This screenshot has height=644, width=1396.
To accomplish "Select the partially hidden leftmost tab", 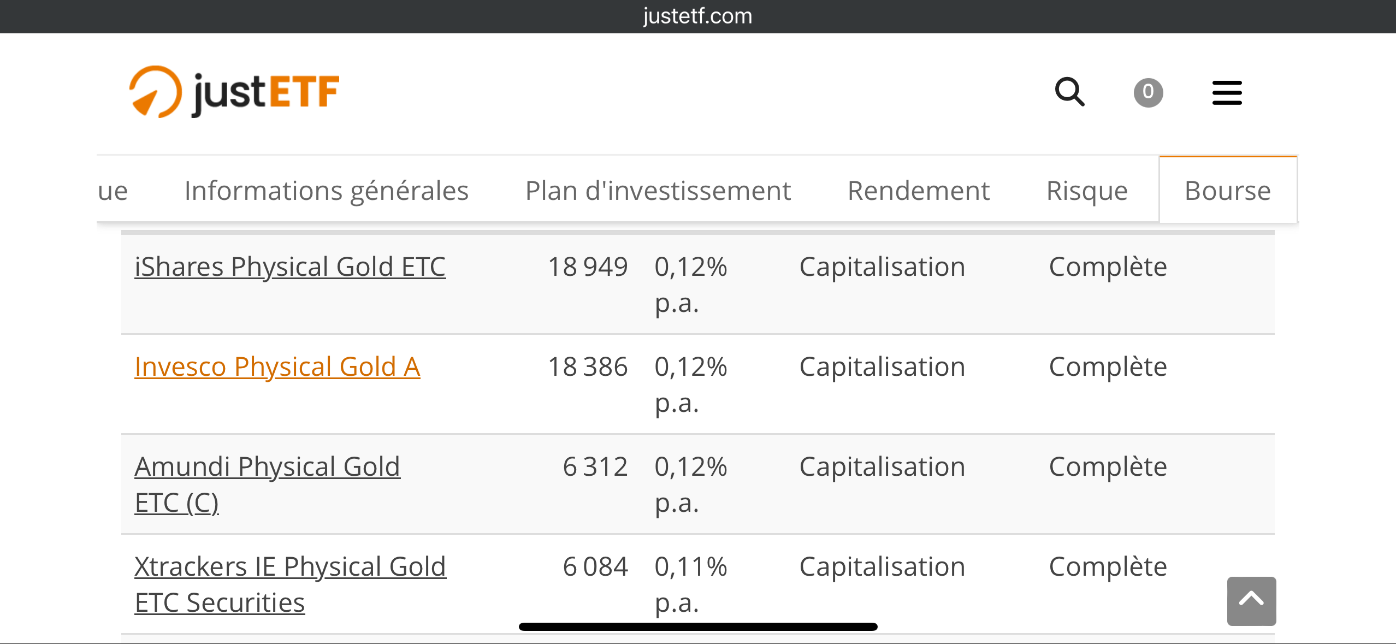I will point(113,191).
